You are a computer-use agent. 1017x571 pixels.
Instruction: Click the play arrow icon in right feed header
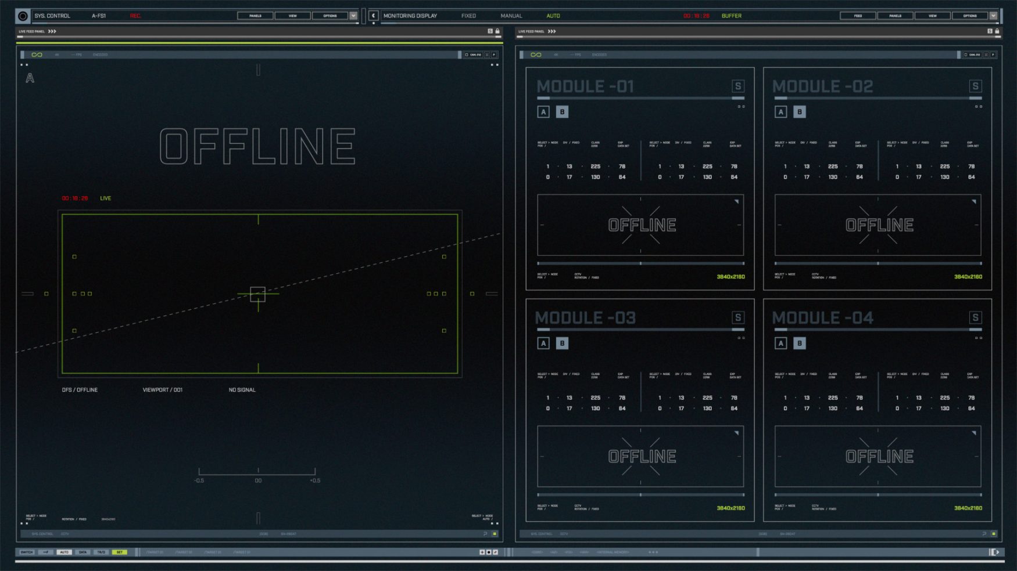point(993,55)
